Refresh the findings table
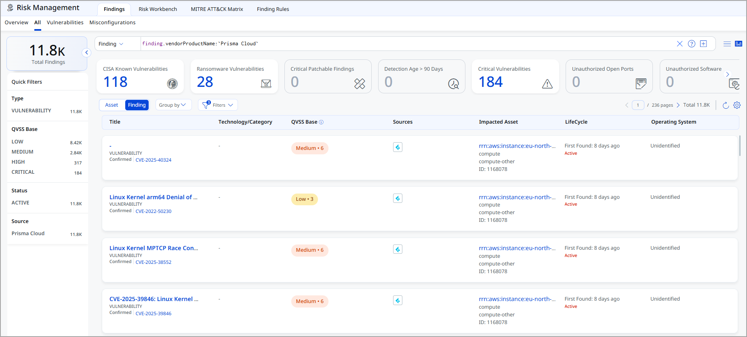Screen dimensions: 747x337 point(726,105)
